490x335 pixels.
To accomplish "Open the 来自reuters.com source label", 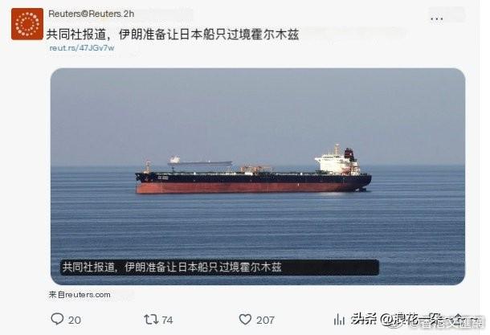I will pyautogui.click(x=80, y=295).
